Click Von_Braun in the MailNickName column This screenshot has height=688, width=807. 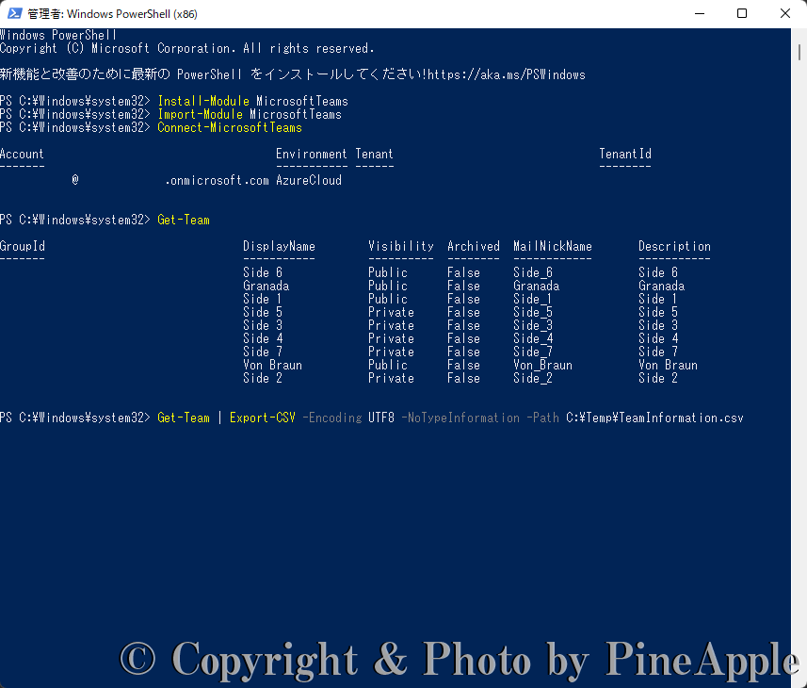(x=542, y=365)
